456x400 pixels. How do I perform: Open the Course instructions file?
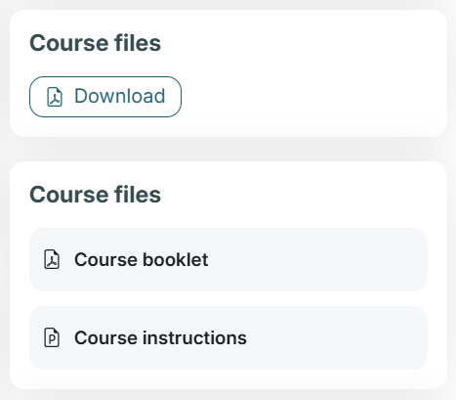point(228,337)
